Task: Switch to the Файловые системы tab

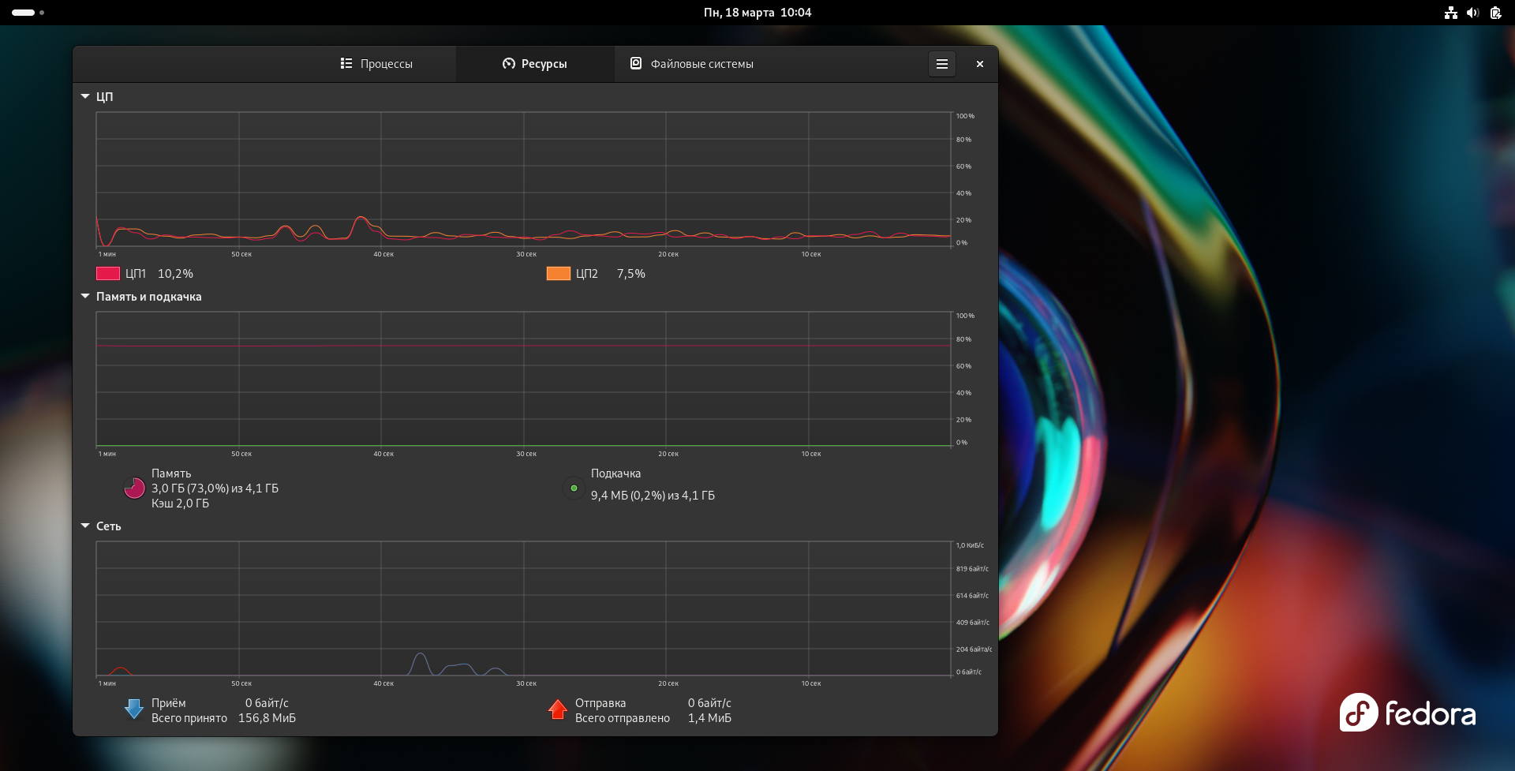Action: [691, 64]
